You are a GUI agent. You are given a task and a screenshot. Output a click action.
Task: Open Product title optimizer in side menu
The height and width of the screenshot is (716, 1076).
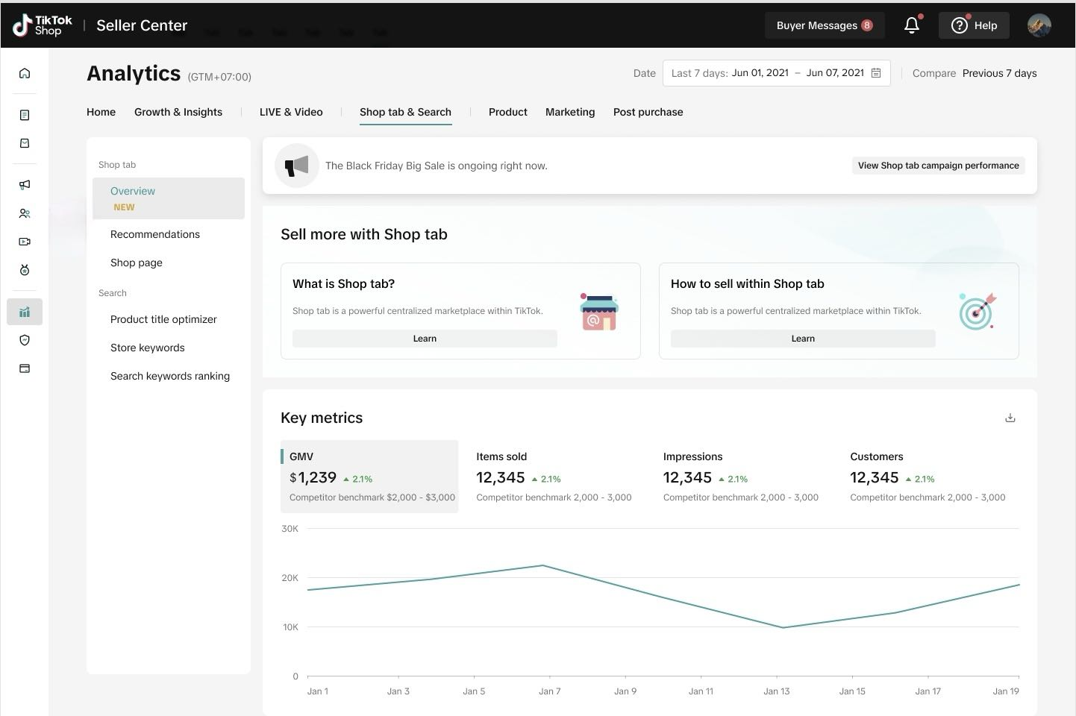point(163,319)
